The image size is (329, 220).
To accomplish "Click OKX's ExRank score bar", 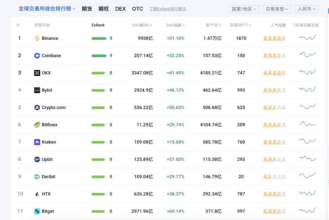I will pos(100,73).
